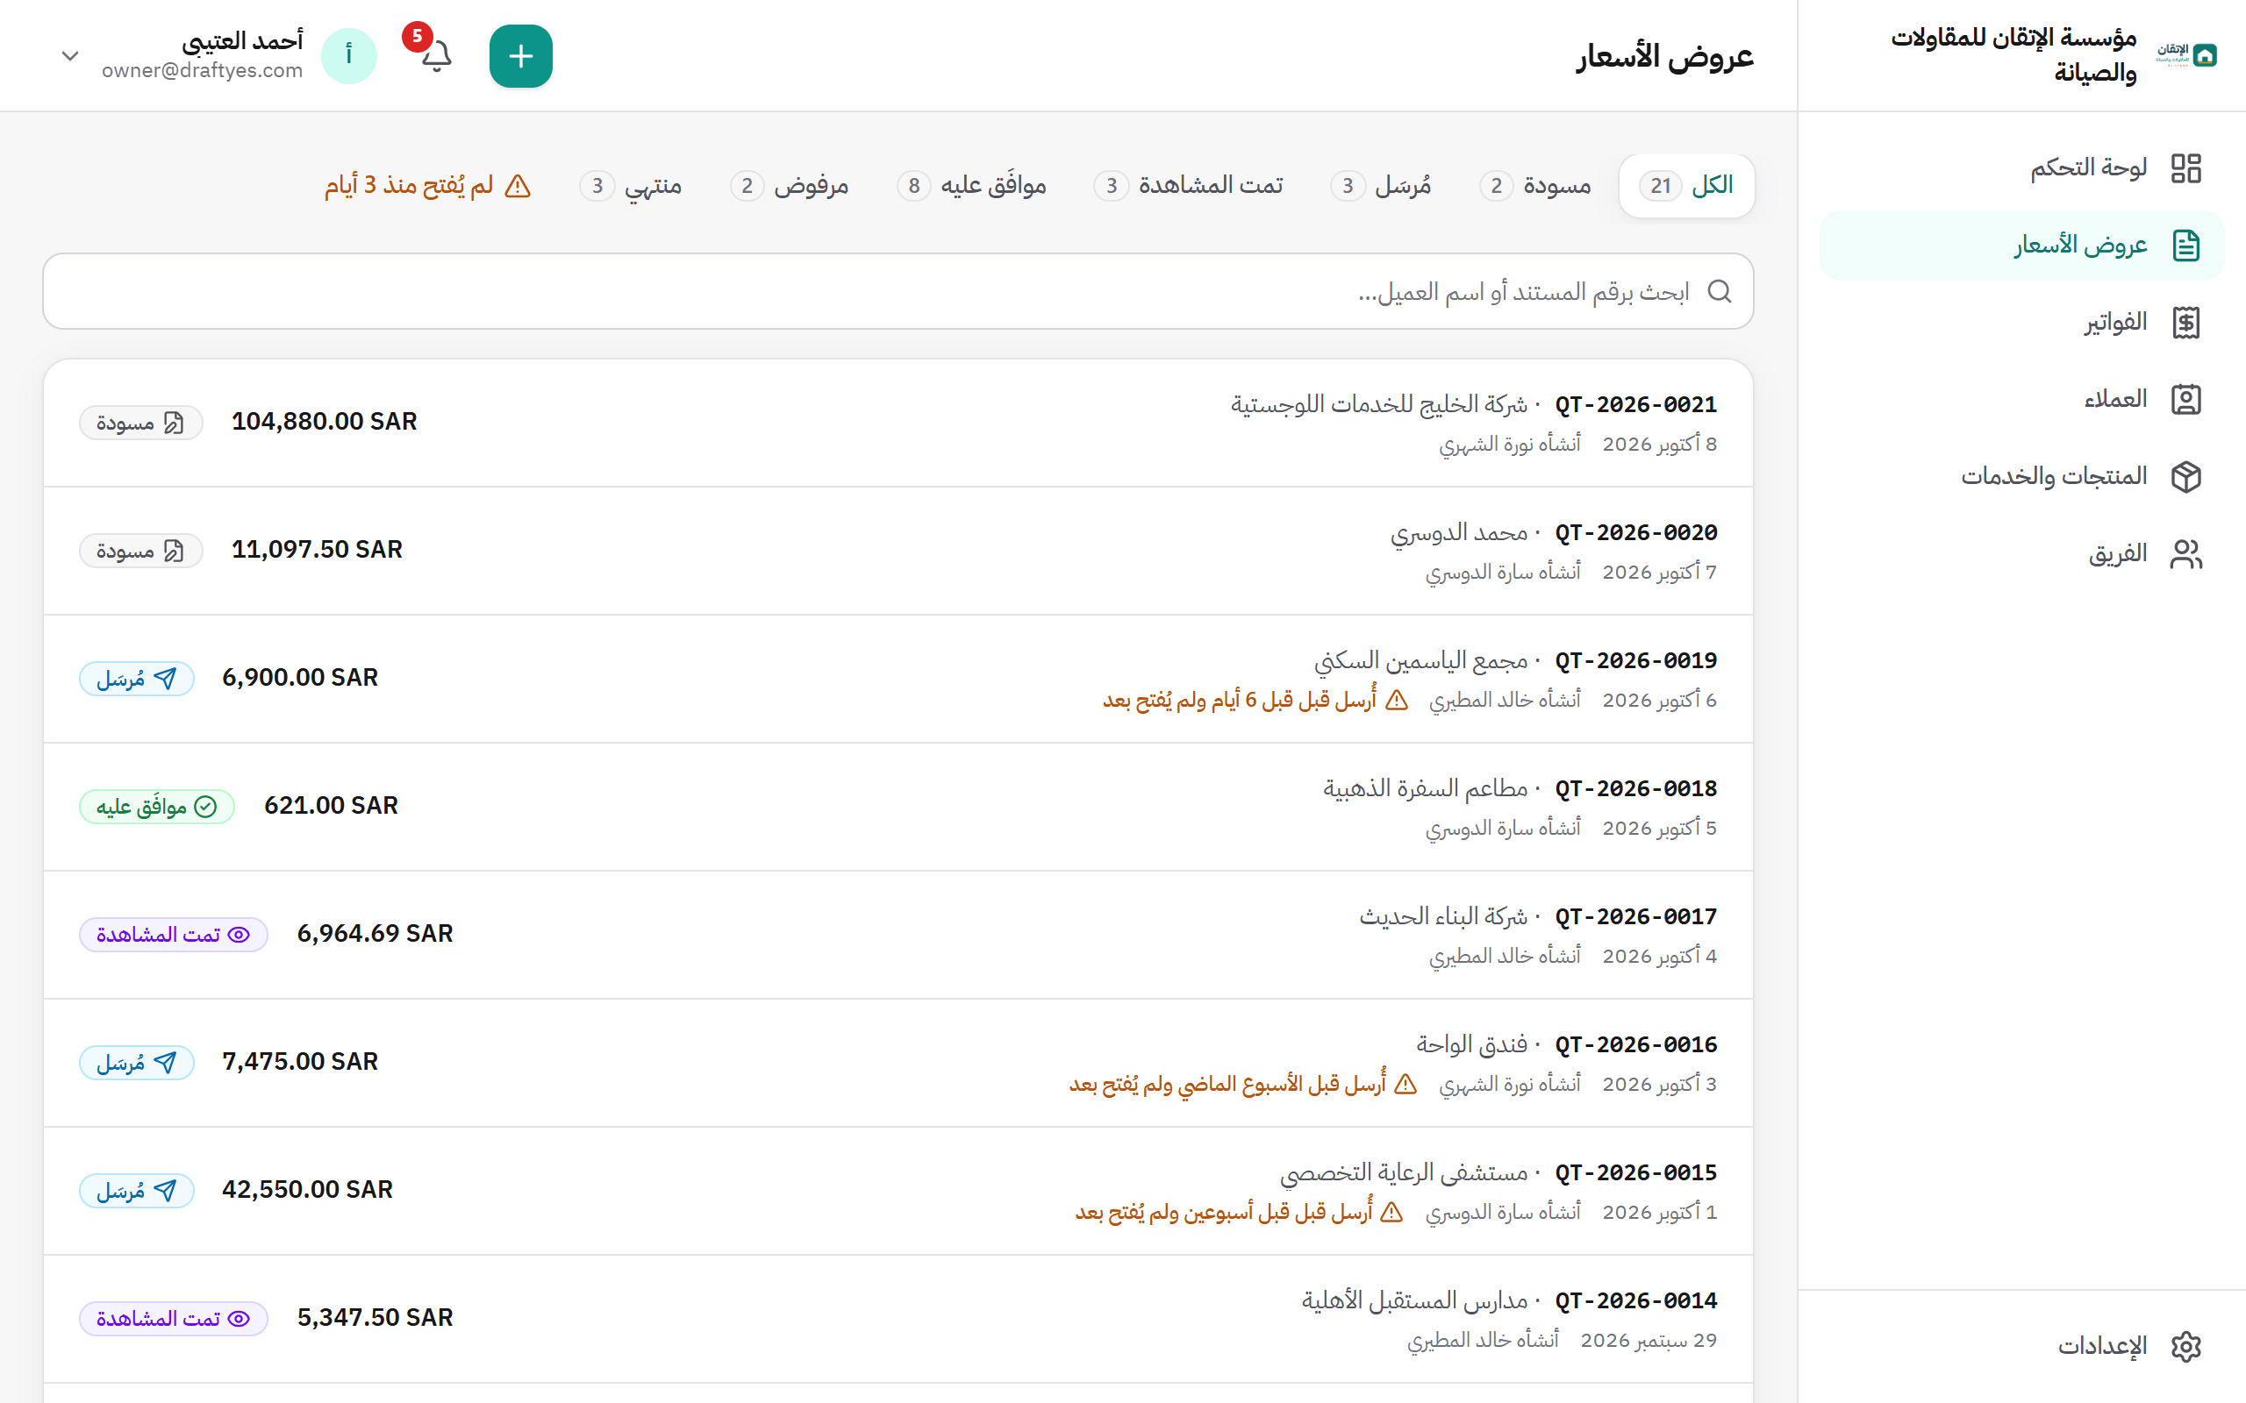Click the 6,964.69 SAR amount
The height and width of the screenshot is (1403, 2246).
click(x=375, y=934)
